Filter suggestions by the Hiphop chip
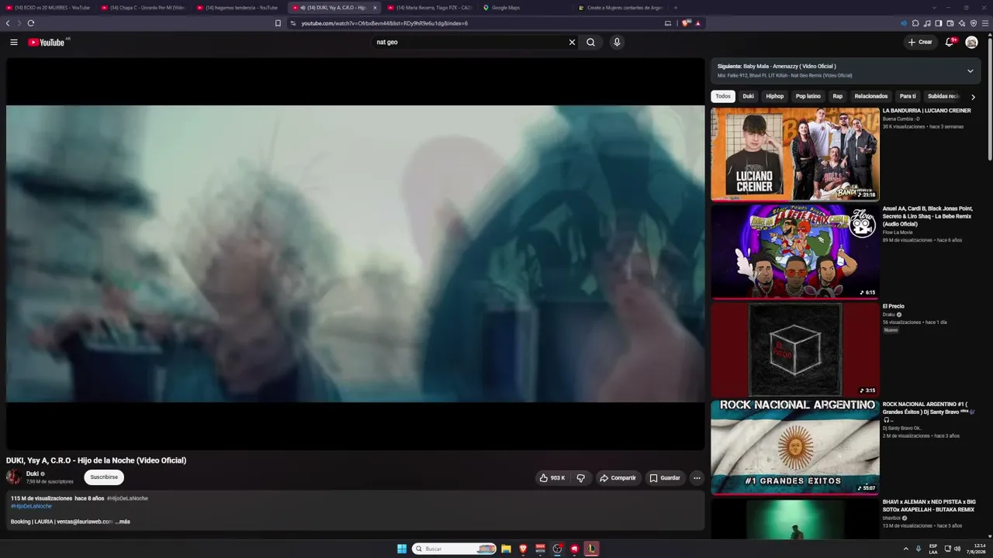 (x=775, y=96)
